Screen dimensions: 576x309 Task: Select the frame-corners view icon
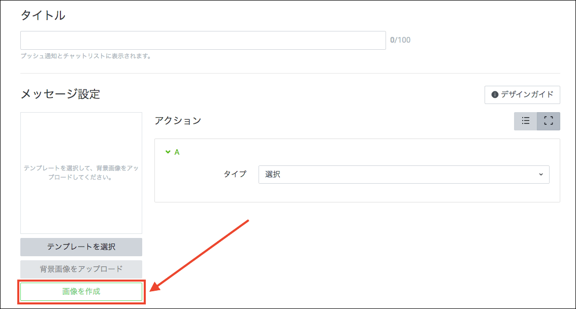click(x=549, y=121)
